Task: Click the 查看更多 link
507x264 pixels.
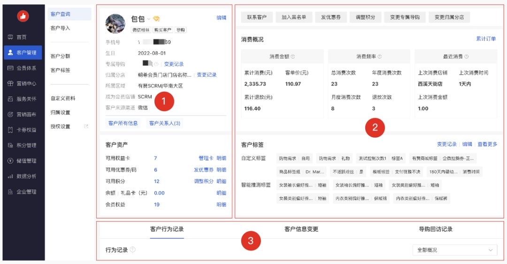Action: (488, 144)
